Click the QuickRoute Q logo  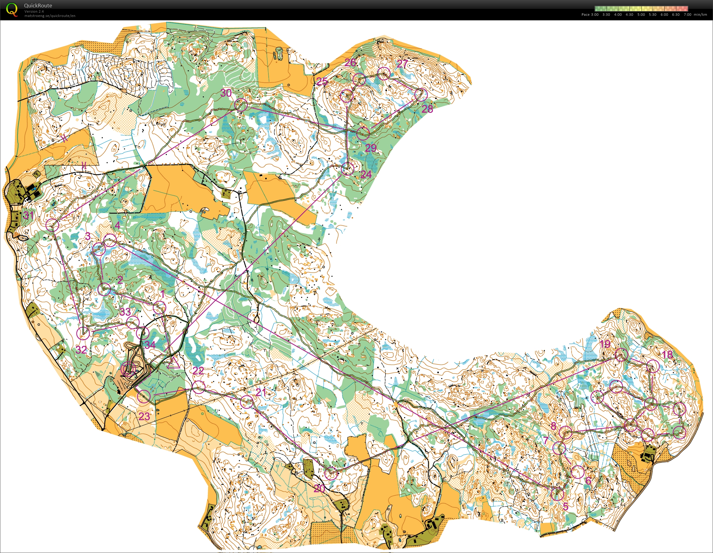(12, 10)
